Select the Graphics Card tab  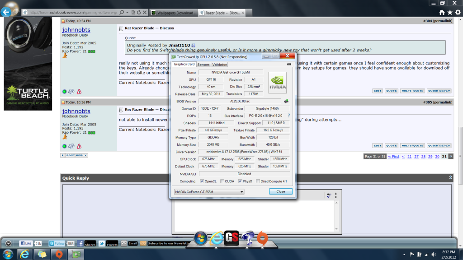click(x=184, y=64)
